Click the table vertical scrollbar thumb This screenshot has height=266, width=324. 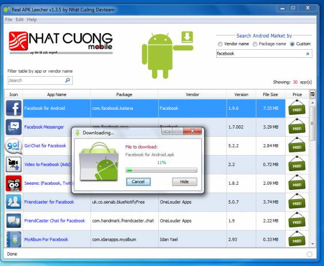click(312, 124)
